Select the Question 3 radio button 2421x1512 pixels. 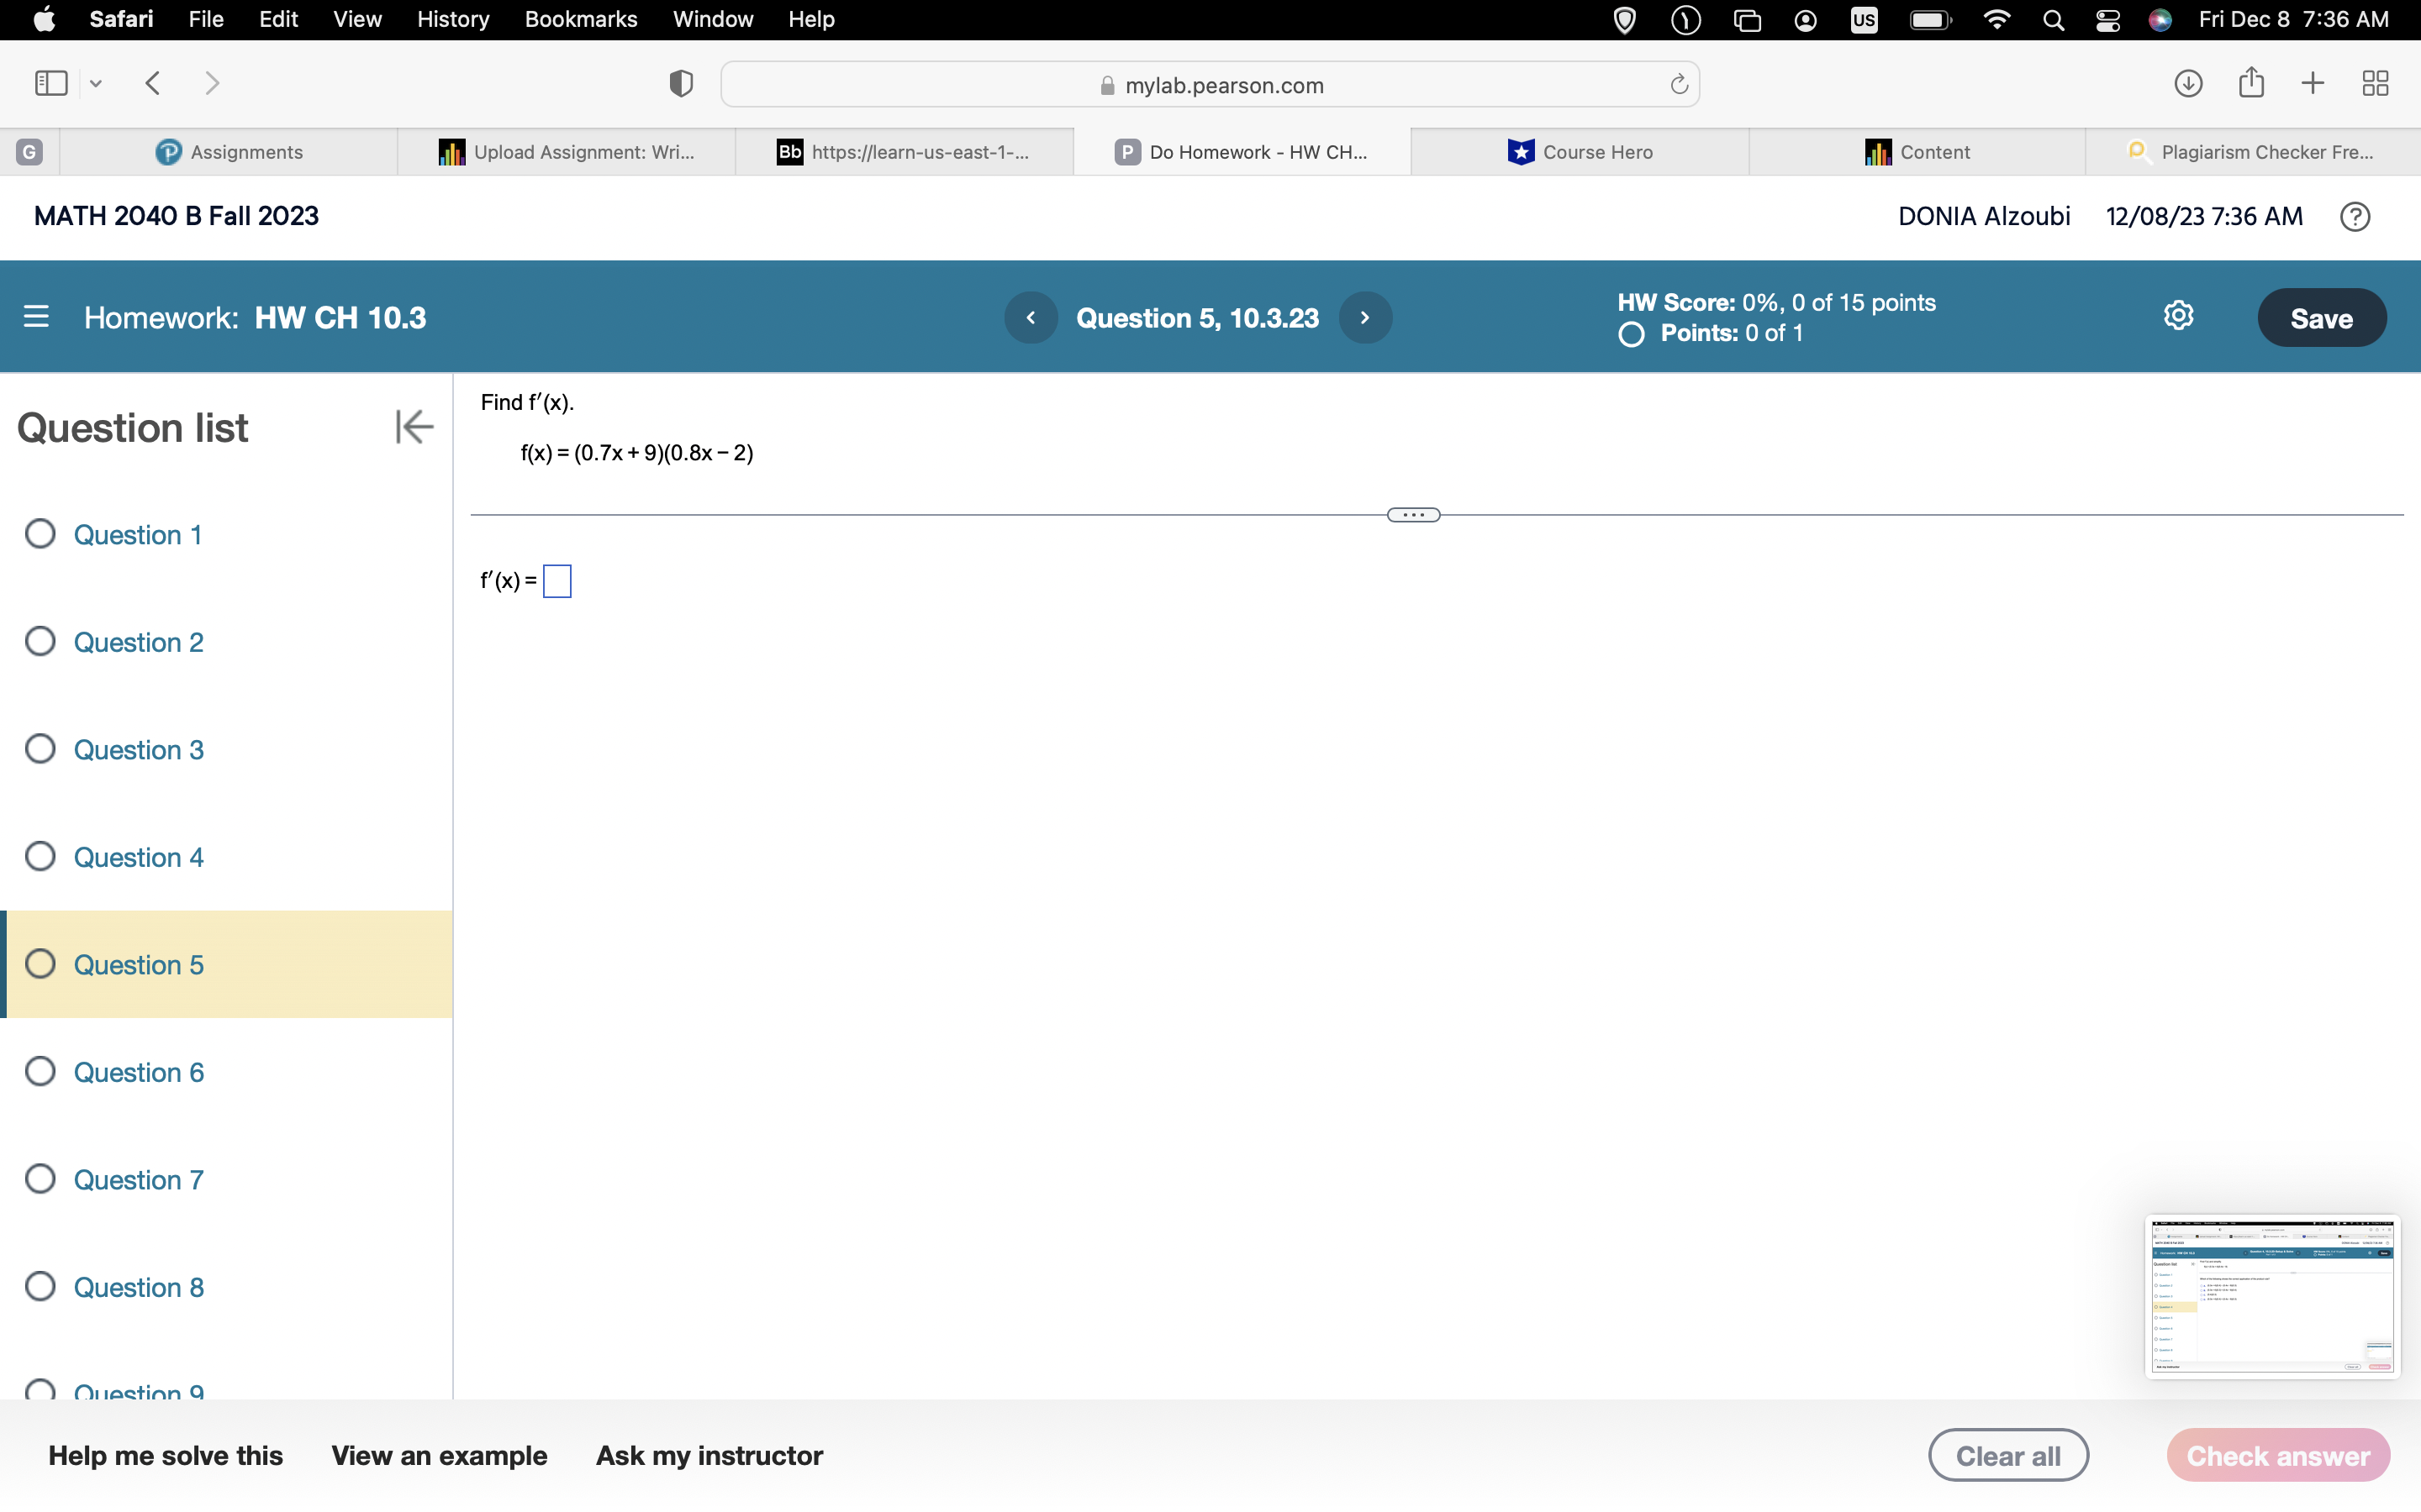(x=40, y=748)
